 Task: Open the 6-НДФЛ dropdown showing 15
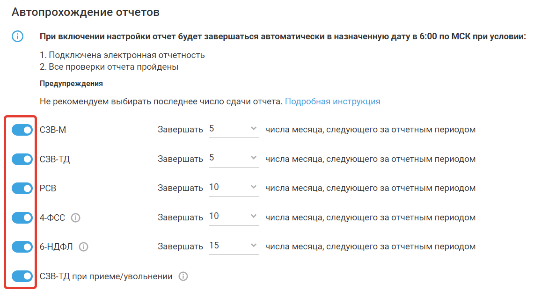(x=233, y=246)
